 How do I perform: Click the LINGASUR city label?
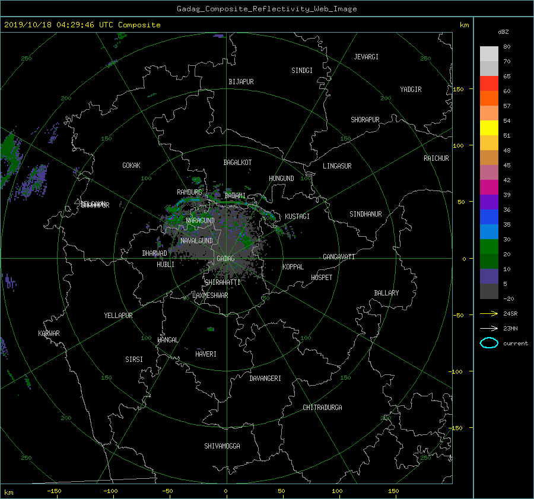[337, 166]
